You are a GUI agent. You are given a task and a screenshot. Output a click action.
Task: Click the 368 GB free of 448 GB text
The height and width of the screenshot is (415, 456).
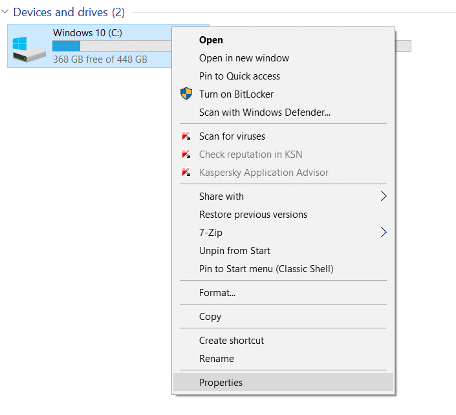(100, 59)
